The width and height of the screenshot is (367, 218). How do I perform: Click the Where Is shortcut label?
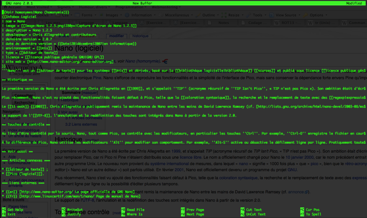click(135, 214)
